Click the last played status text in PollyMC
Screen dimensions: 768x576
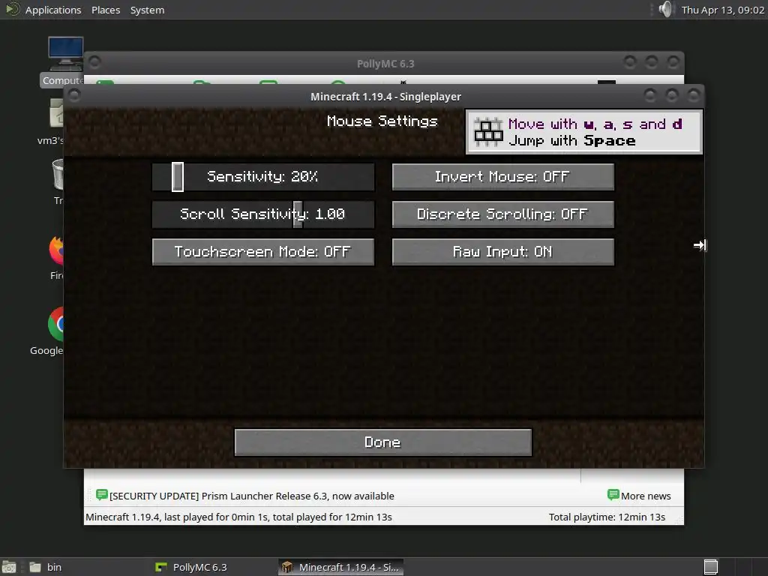point(238,517)
